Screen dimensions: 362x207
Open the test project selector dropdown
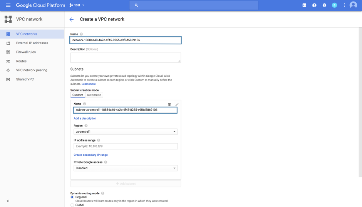coord(77,5)
